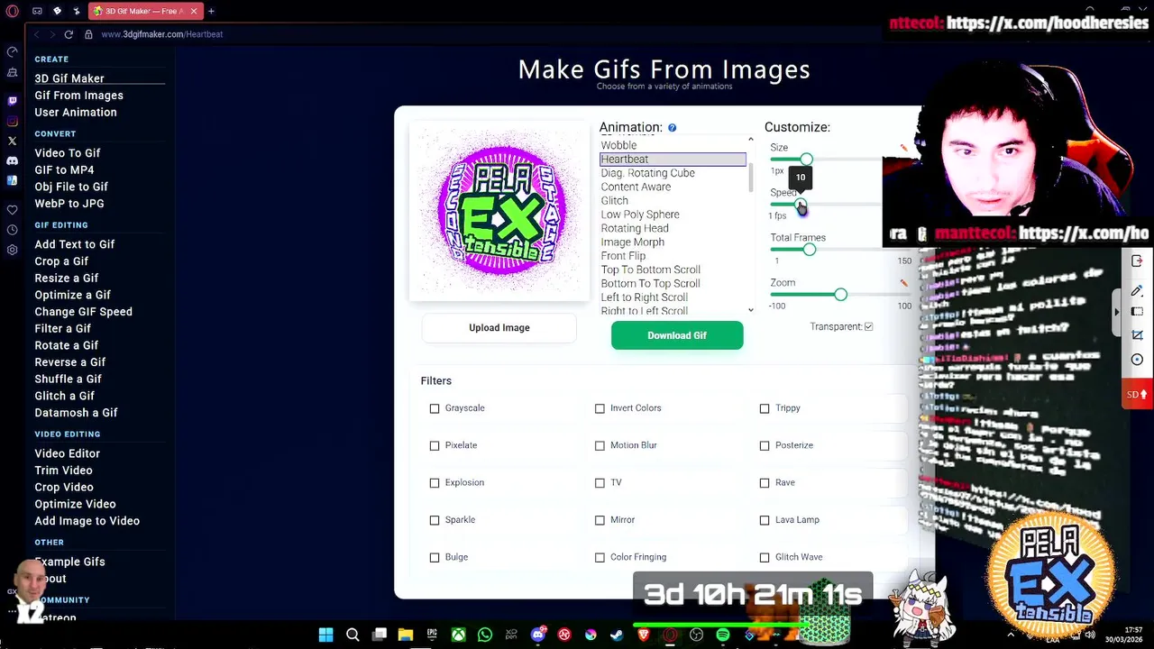Click the Size slider handle
The height and width of the screenshot is (649, 1154).
[x=807, y=160]
